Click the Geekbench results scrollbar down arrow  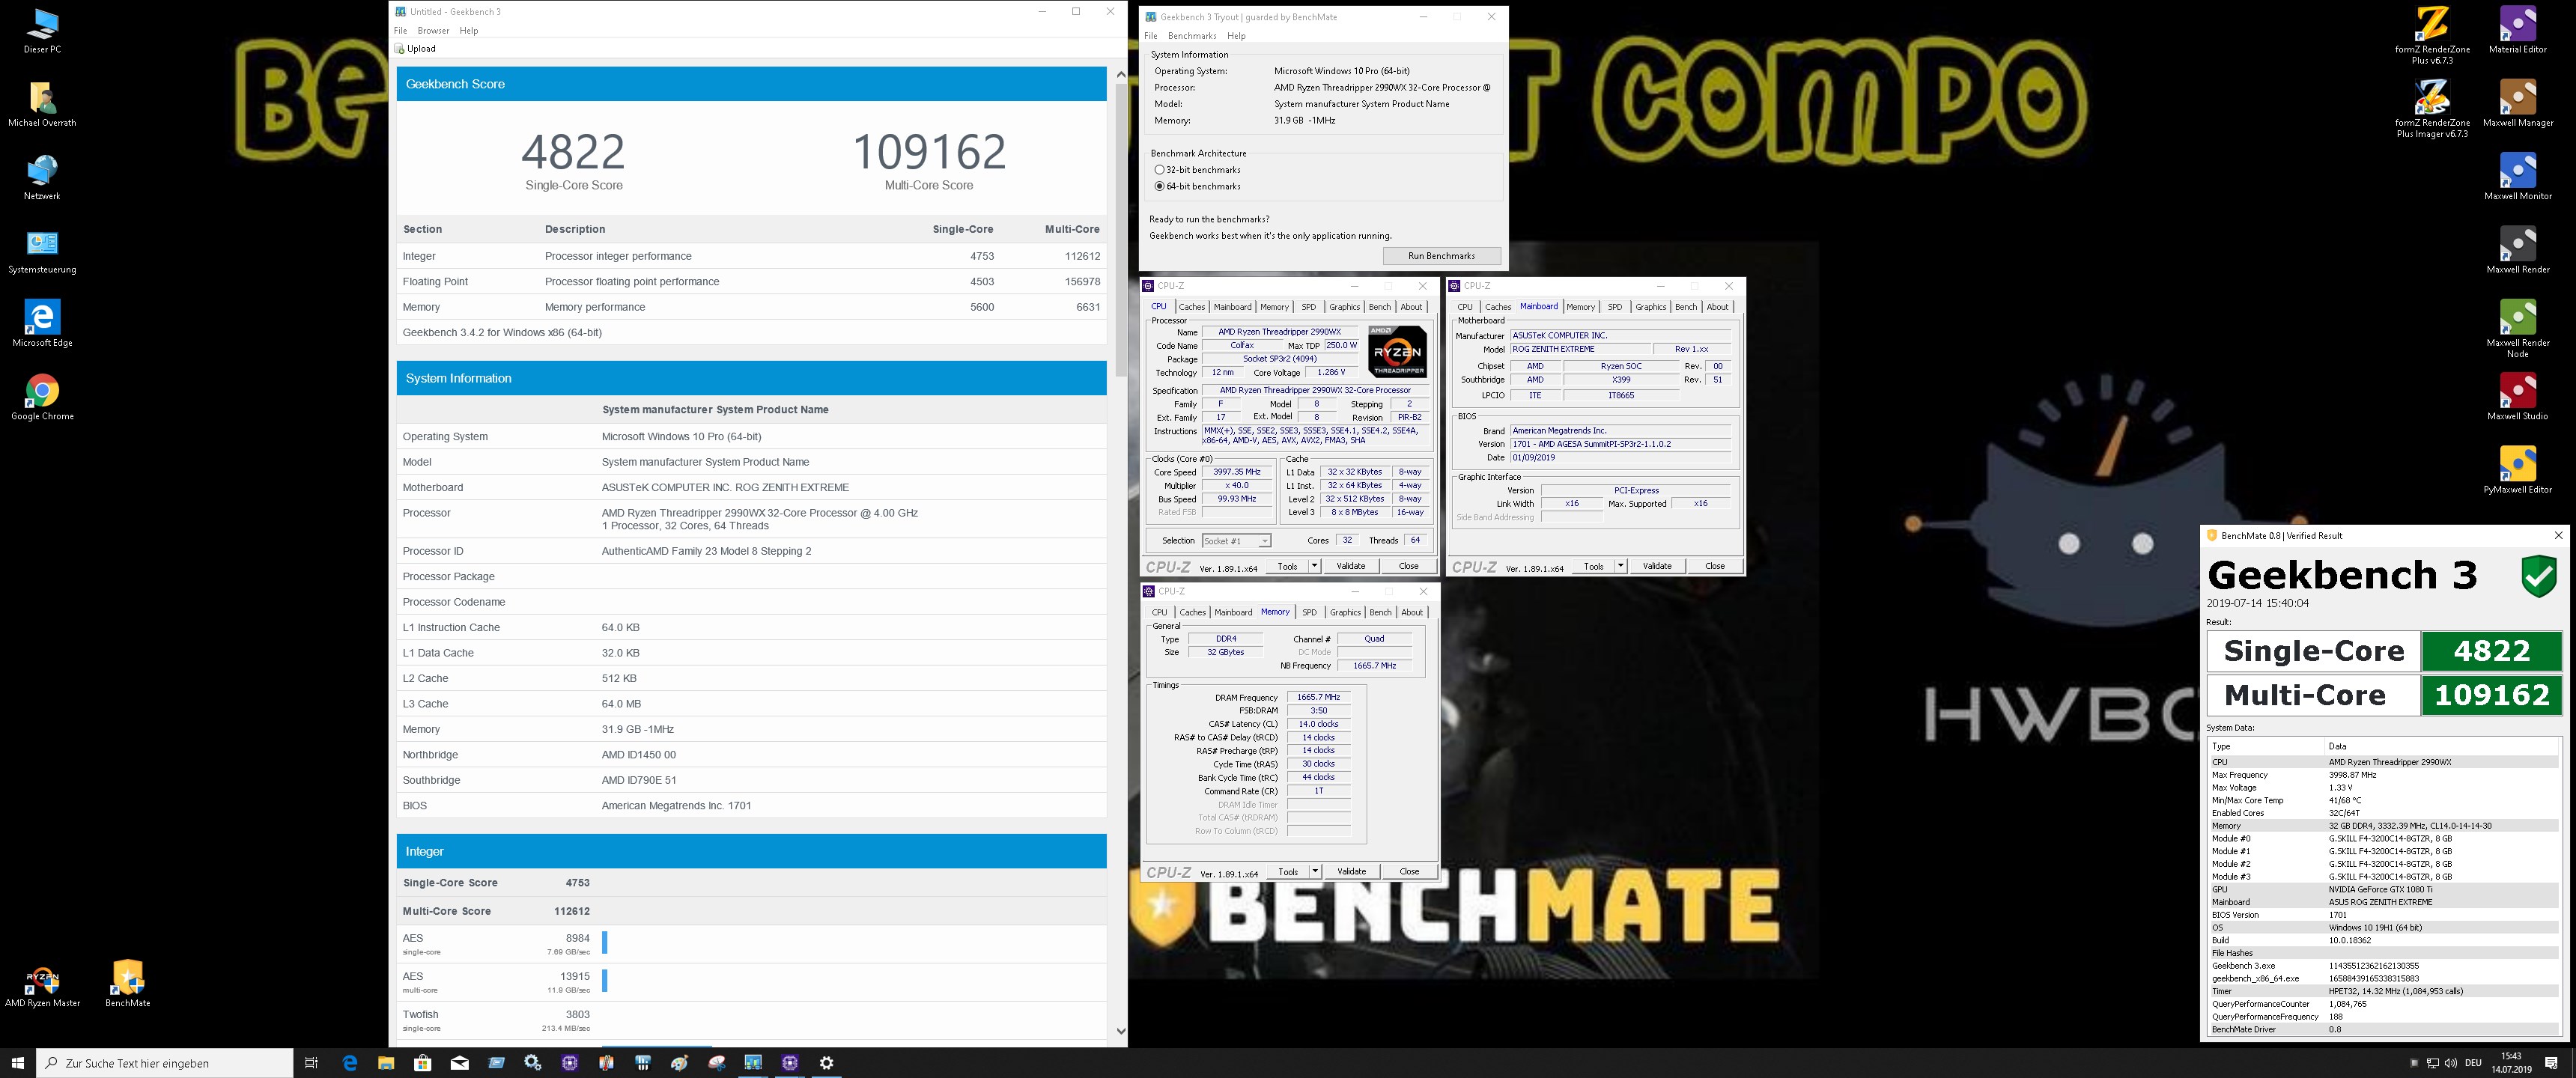tap(1120, 1031)
